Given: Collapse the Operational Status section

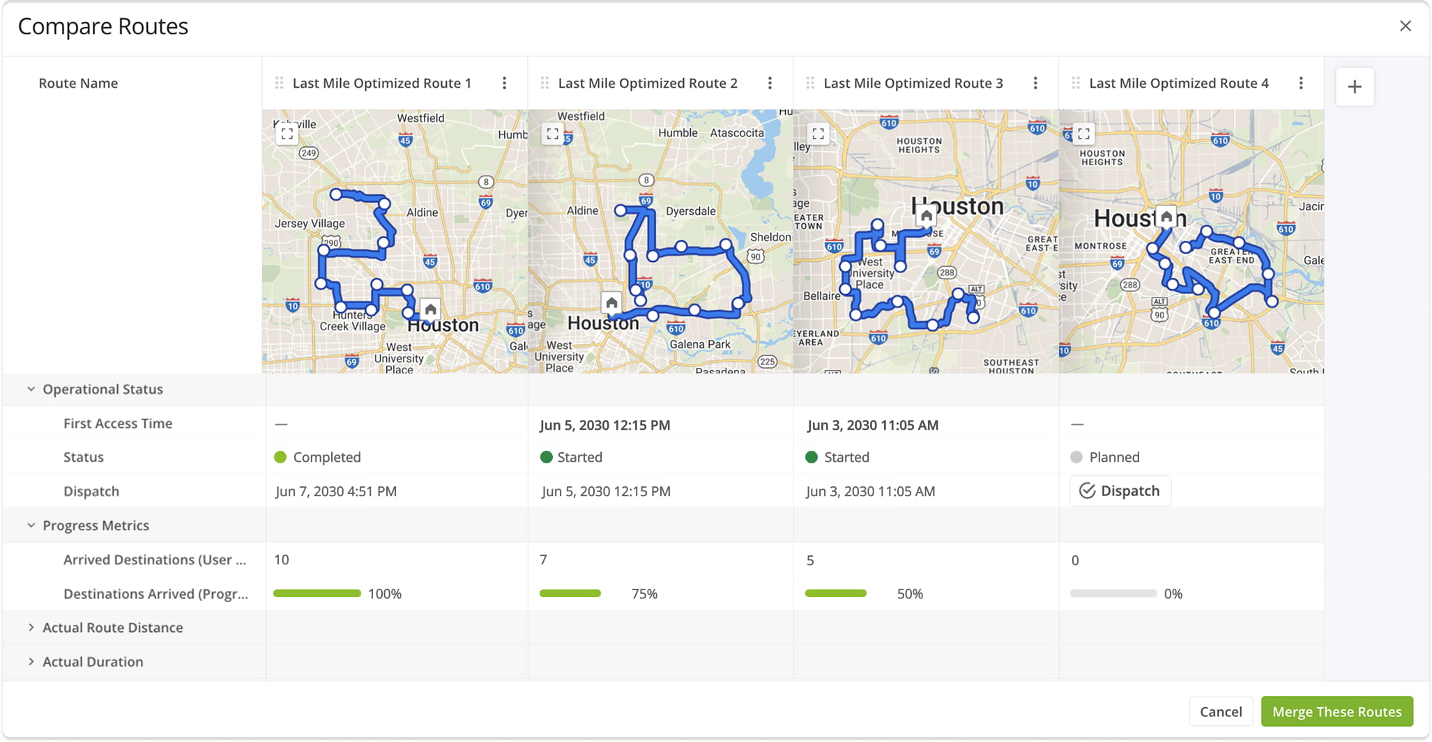Looking at the screenshot, I should [x=31, y=389].
